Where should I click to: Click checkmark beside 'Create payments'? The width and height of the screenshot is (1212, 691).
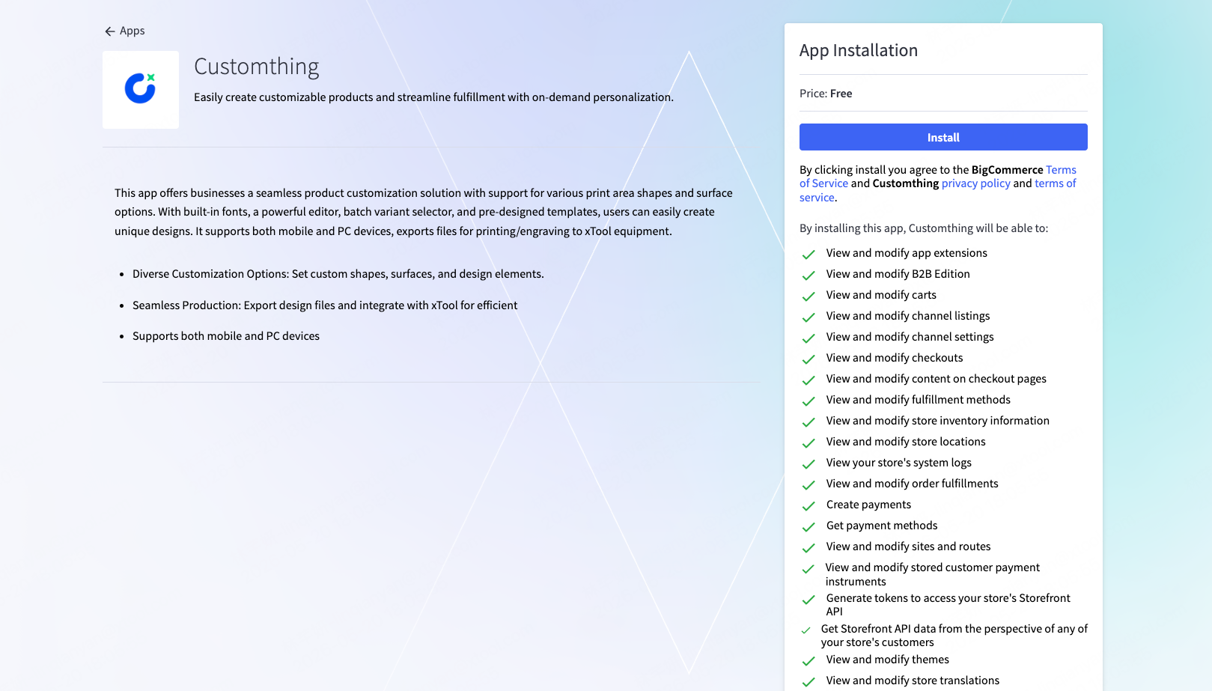808,506
